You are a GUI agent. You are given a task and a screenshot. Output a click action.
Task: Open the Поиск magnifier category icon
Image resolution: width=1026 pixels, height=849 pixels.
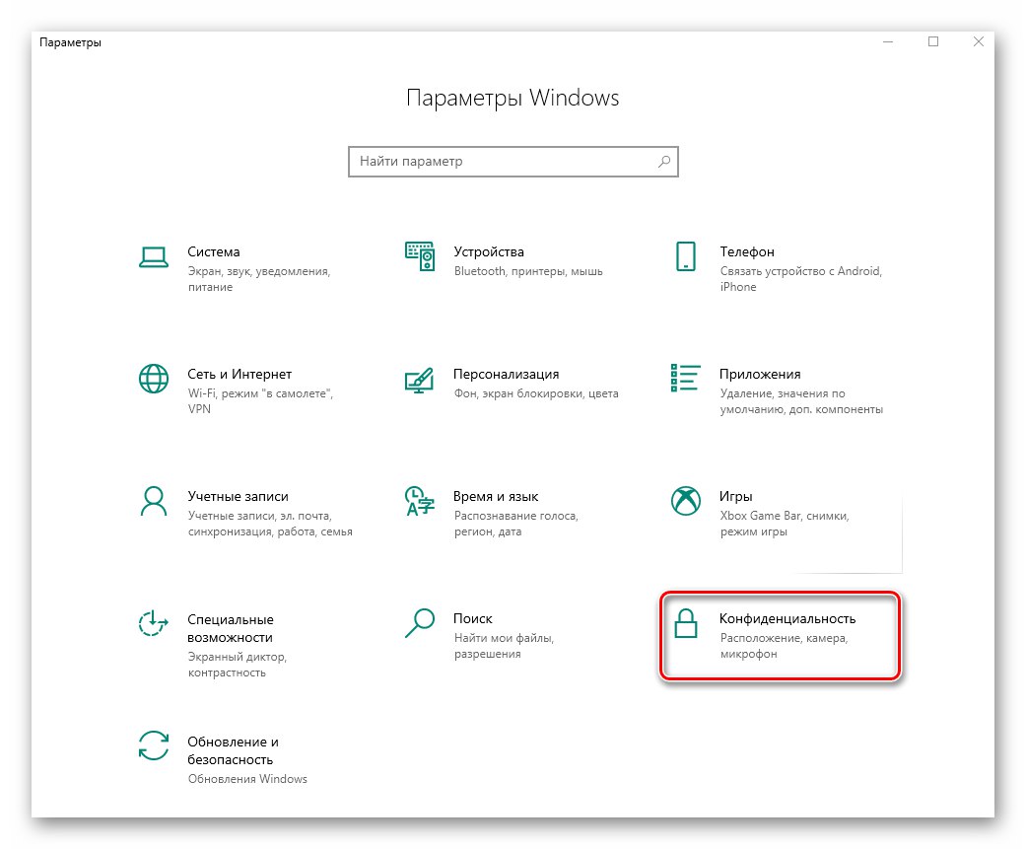point(420,622)
